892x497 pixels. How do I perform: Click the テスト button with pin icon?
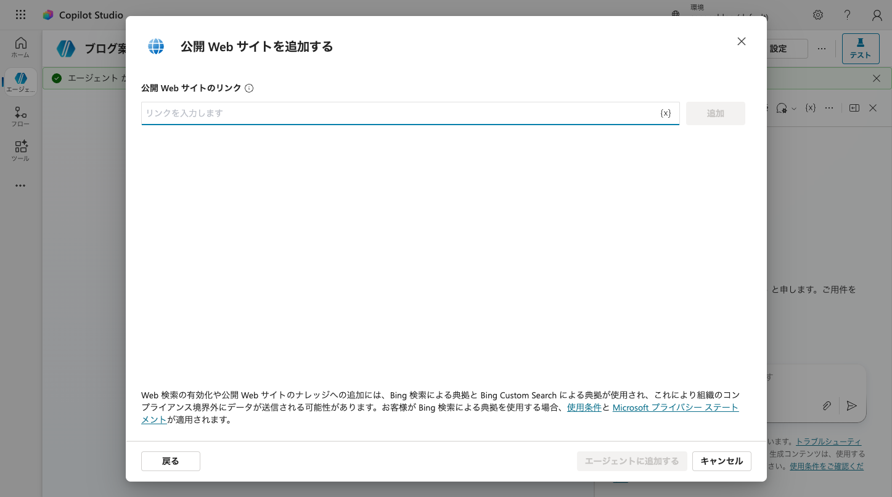[861, 49]
